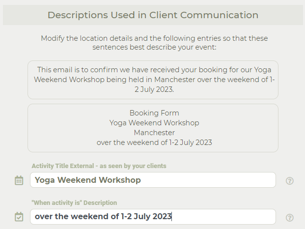Select the Booking Form preview box
Viewport: 305px width, 229px height.
pyautogui.click(x=153, y=128)
